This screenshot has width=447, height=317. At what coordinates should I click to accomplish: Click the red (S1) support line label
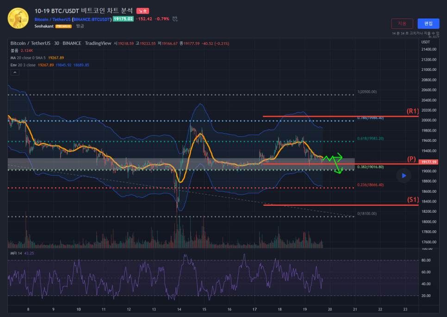point(412,200)
